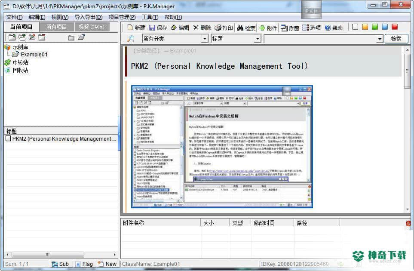The image size is (414, 271).
Task: Click the content pane scroll-up arrow
Action: 408,49
